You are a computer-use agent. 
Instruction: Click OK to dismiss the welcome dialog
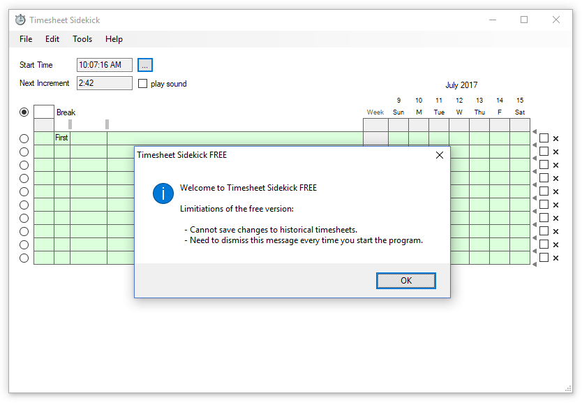(x=405, y=281)
